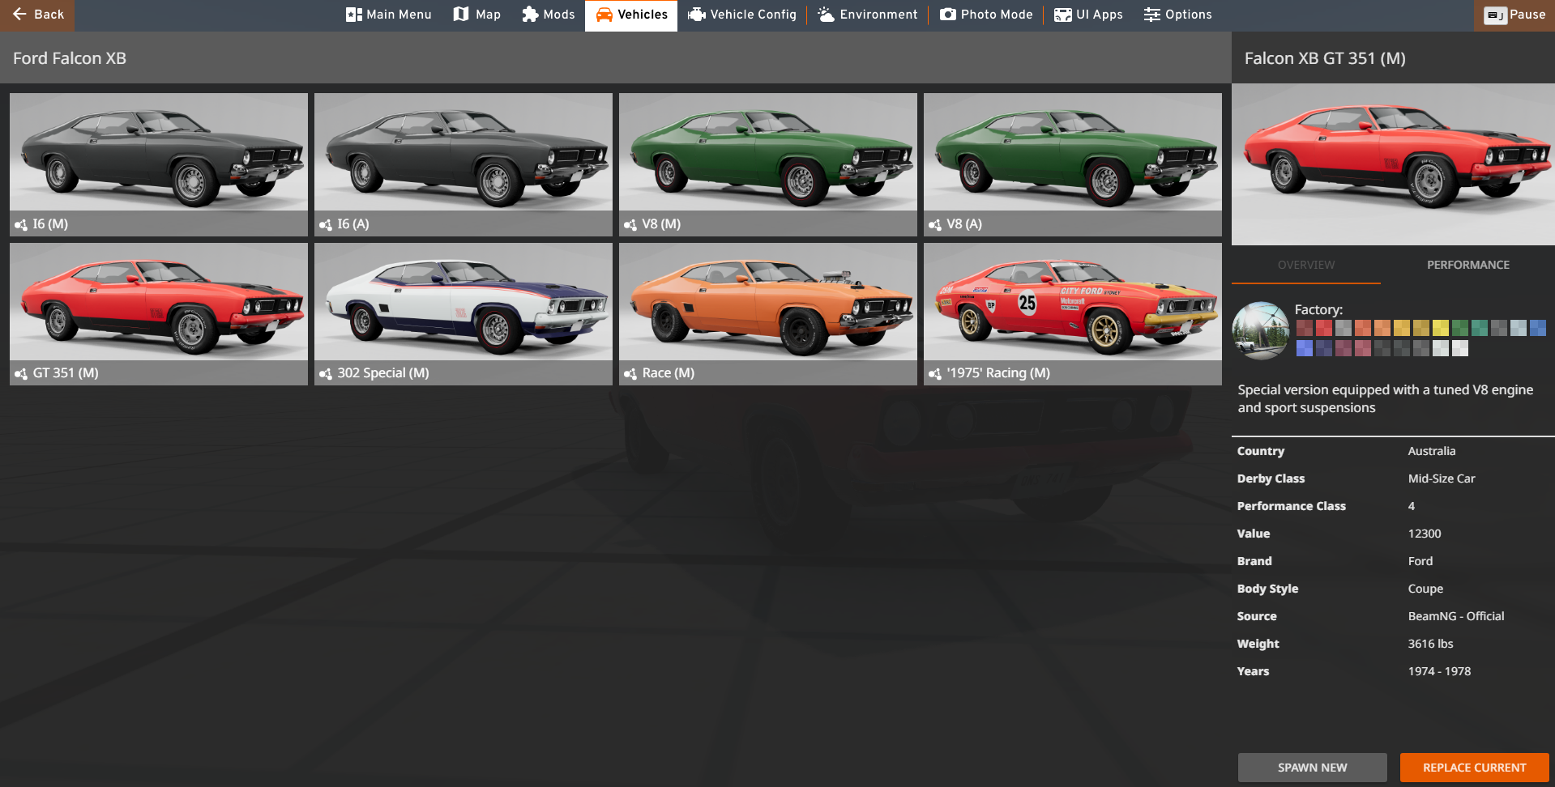Select the 302 Special (M) white car thumbnail
Image resolution: width=1555 pixels, height=787 pixels.
pos(464,314)
